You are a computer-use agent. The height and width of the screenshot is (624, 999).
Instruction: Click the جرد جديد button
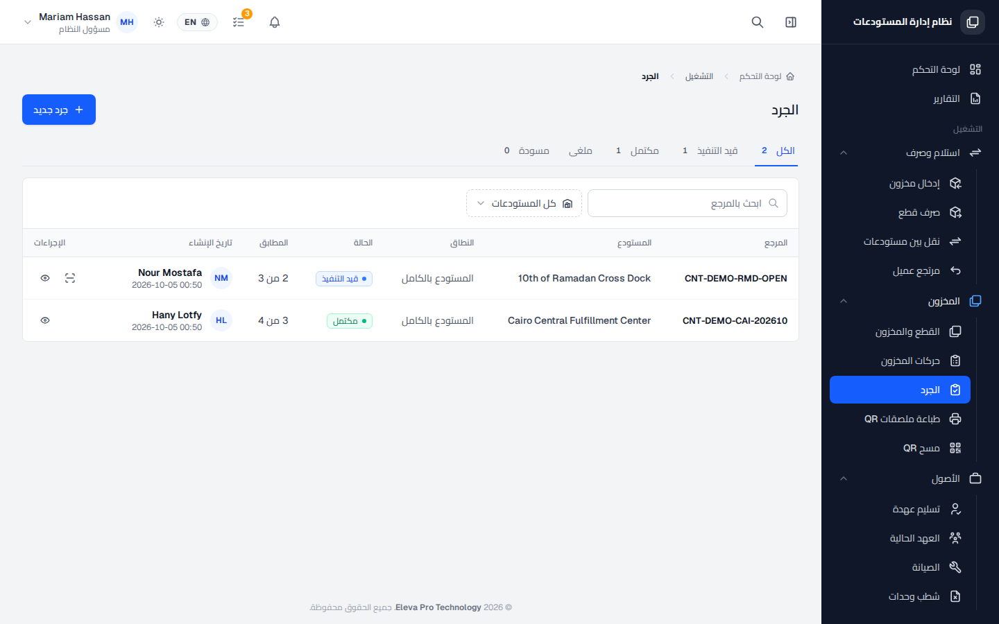(x=59, y=110)
